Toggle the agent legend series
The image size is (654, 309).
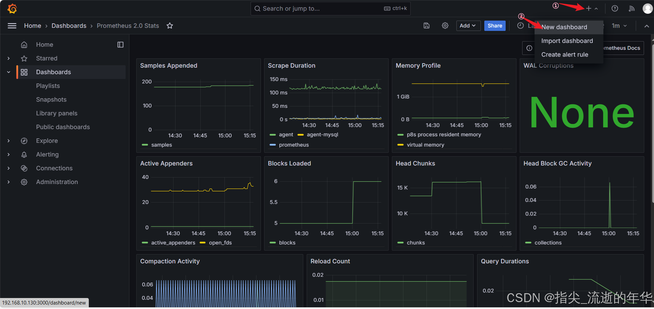coord(286,135)
